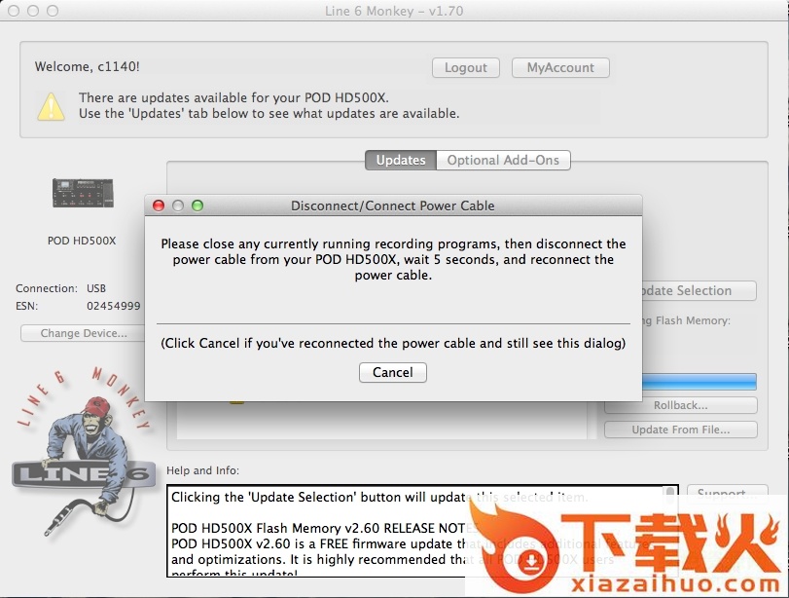The height and width of the screenshot is (598, 789).
Task: Click the POD HD500X device image
Action: point(82,194)
